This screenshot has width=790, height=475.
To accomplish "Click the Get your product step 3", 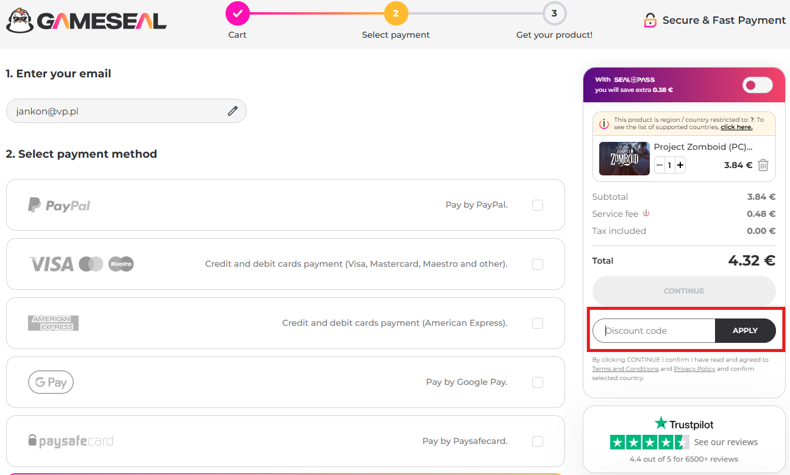I will click(554, 13).
